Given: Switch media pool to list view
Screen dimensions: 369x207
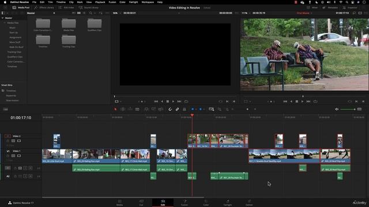Looking at the screenshot, I should (x=84, y=13).
